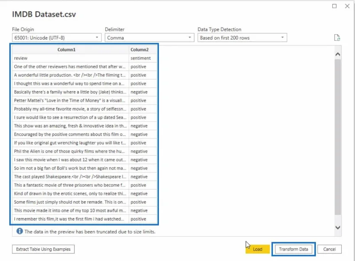Click the Load button
Viewport: 355px width, 261px height.
pos(258,249)
